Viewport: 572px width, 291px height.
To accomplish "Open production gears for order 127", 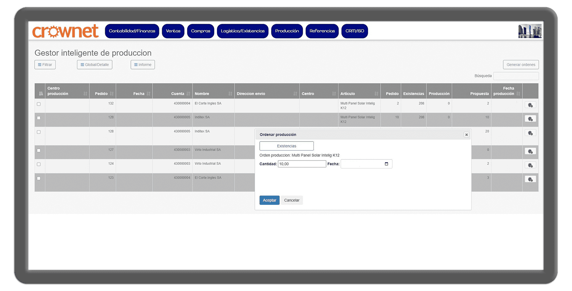I will (530, 151).
